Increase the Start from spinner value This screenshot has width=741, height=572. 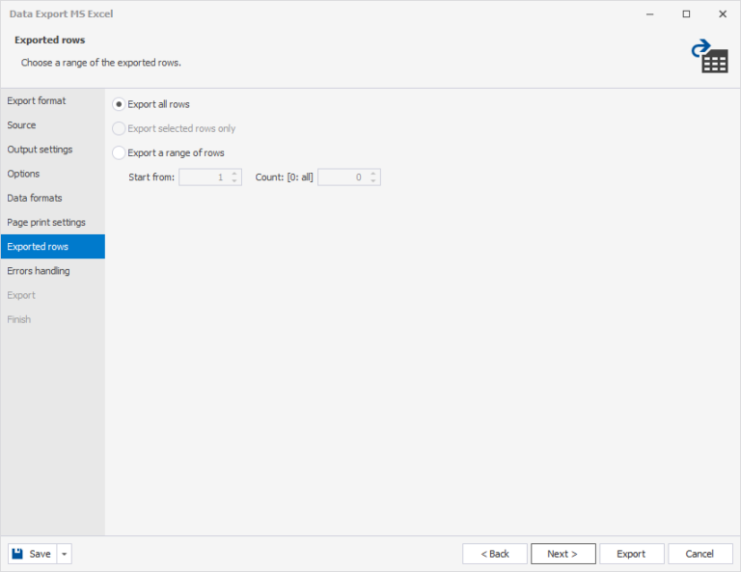point(234,174)
